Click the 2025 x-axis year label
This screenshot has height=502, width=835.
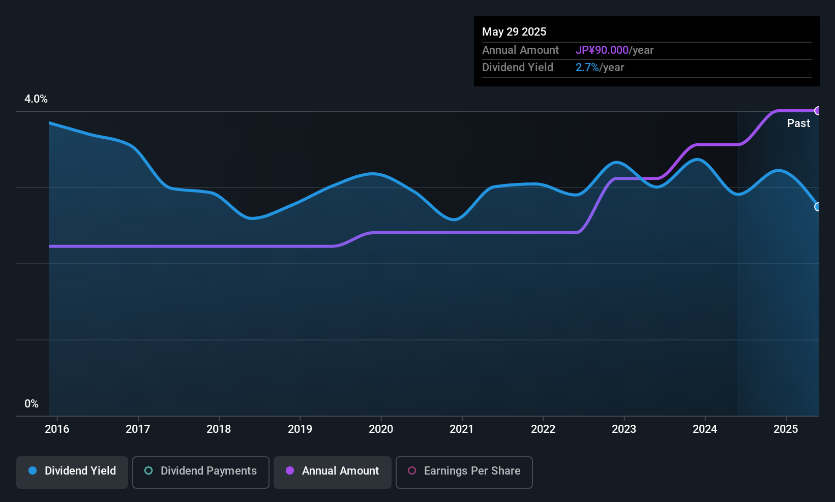[786, 429]
